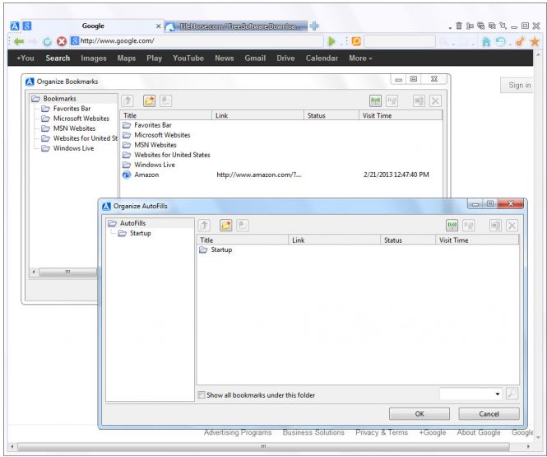547x457 pixels.
Task: Click the magnifier search icon in Organize AutoFills
Action: (512, 394)
